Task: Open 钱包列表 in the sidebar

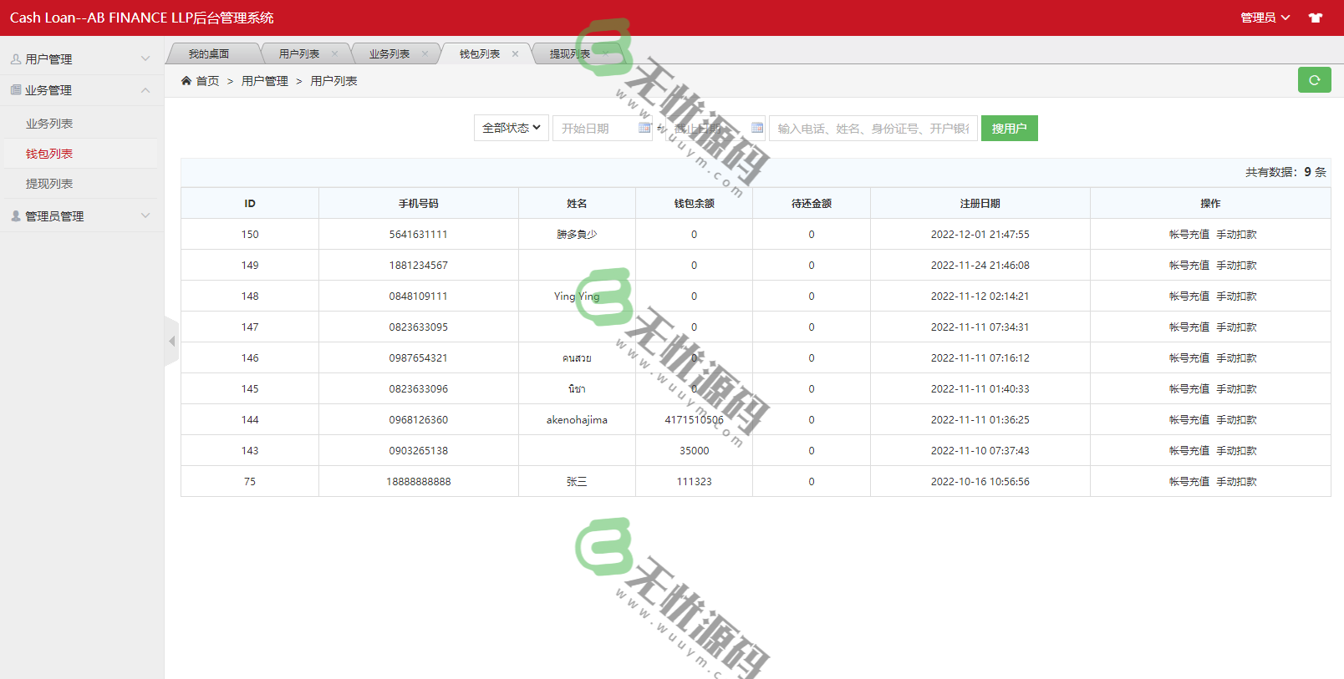Action: click(x=49, y=153)
